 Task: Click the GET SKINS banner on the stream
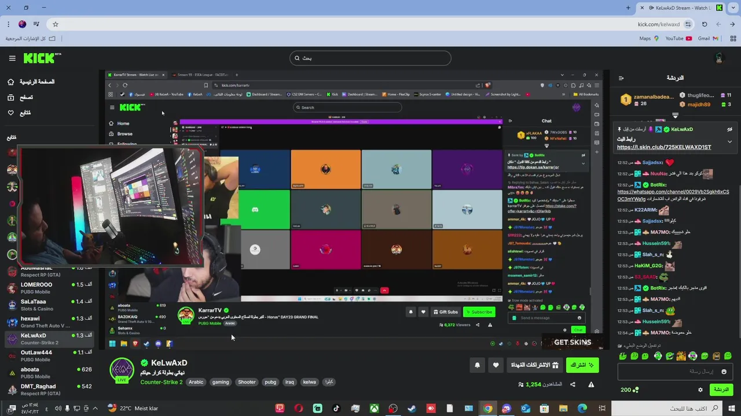click(573, 343)
